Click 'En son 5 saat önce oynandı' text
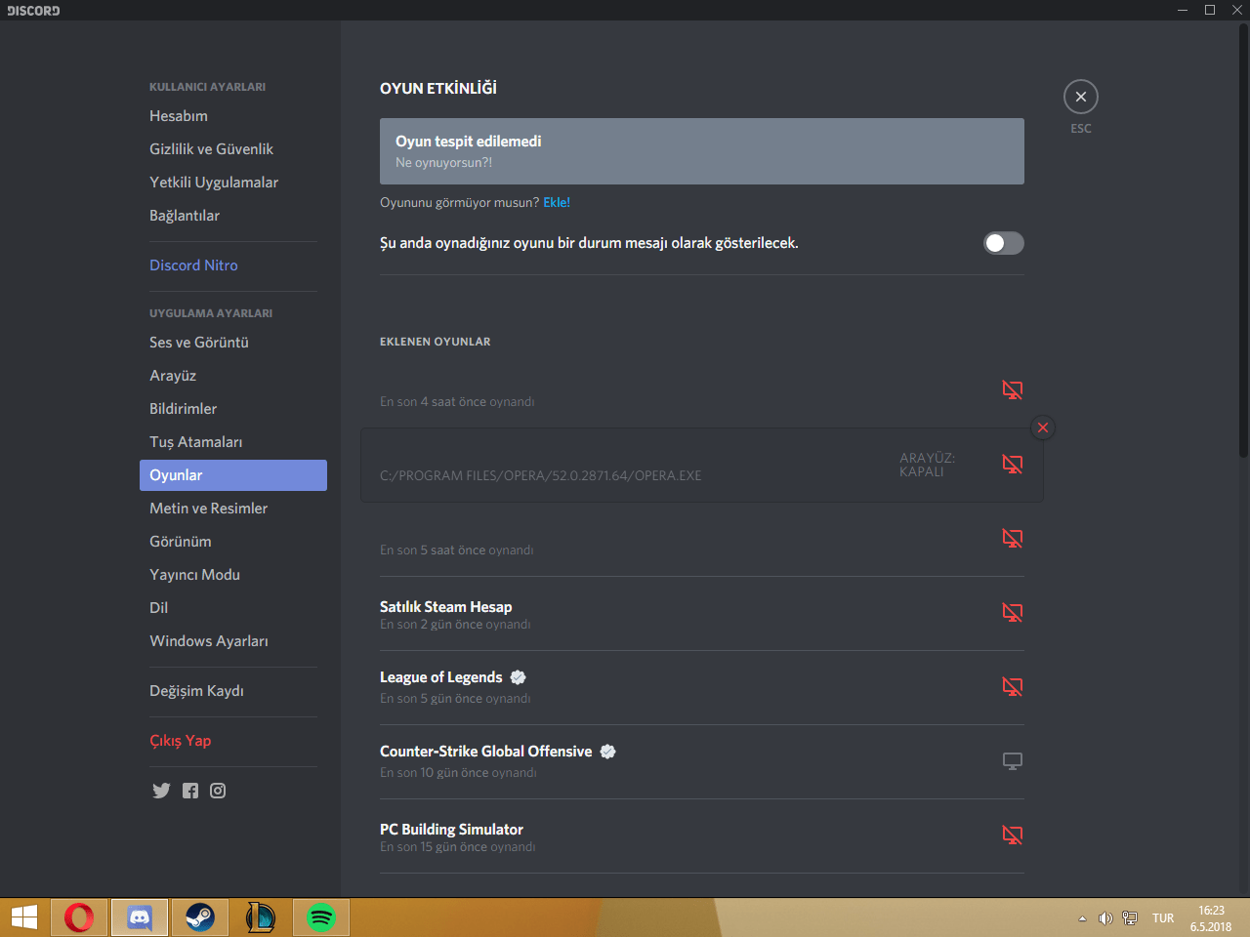 [x=457, y=550]
